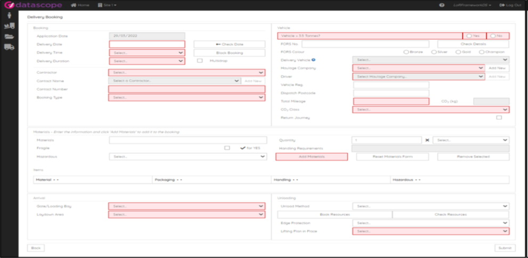Enable the Multidrop checkbox

click(200, 61)
